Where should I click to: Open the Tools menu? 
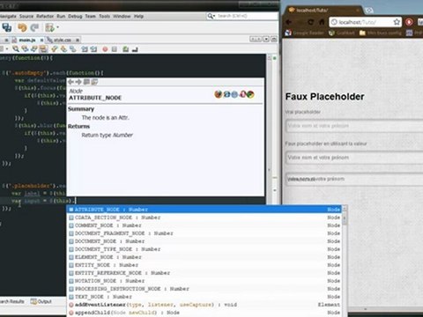[104, 16]
